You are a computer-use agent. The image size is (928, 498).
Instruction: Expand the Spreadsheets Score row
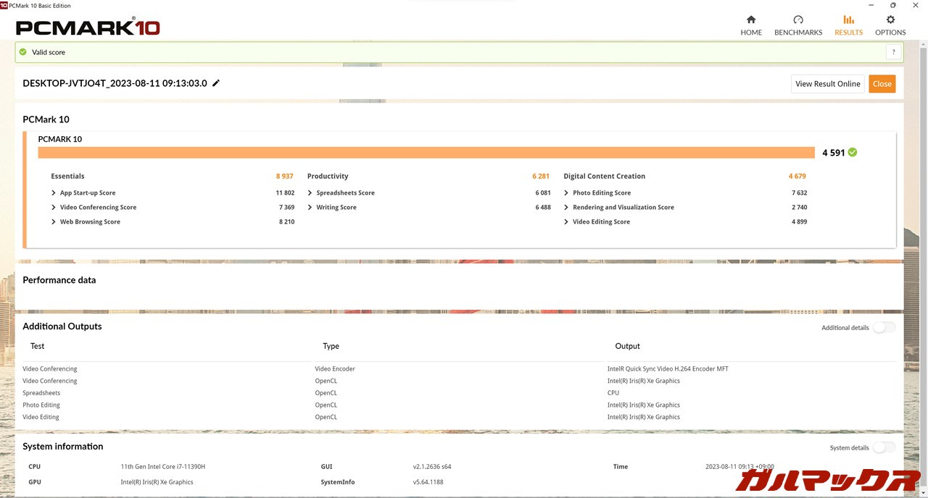coord(310,193)
